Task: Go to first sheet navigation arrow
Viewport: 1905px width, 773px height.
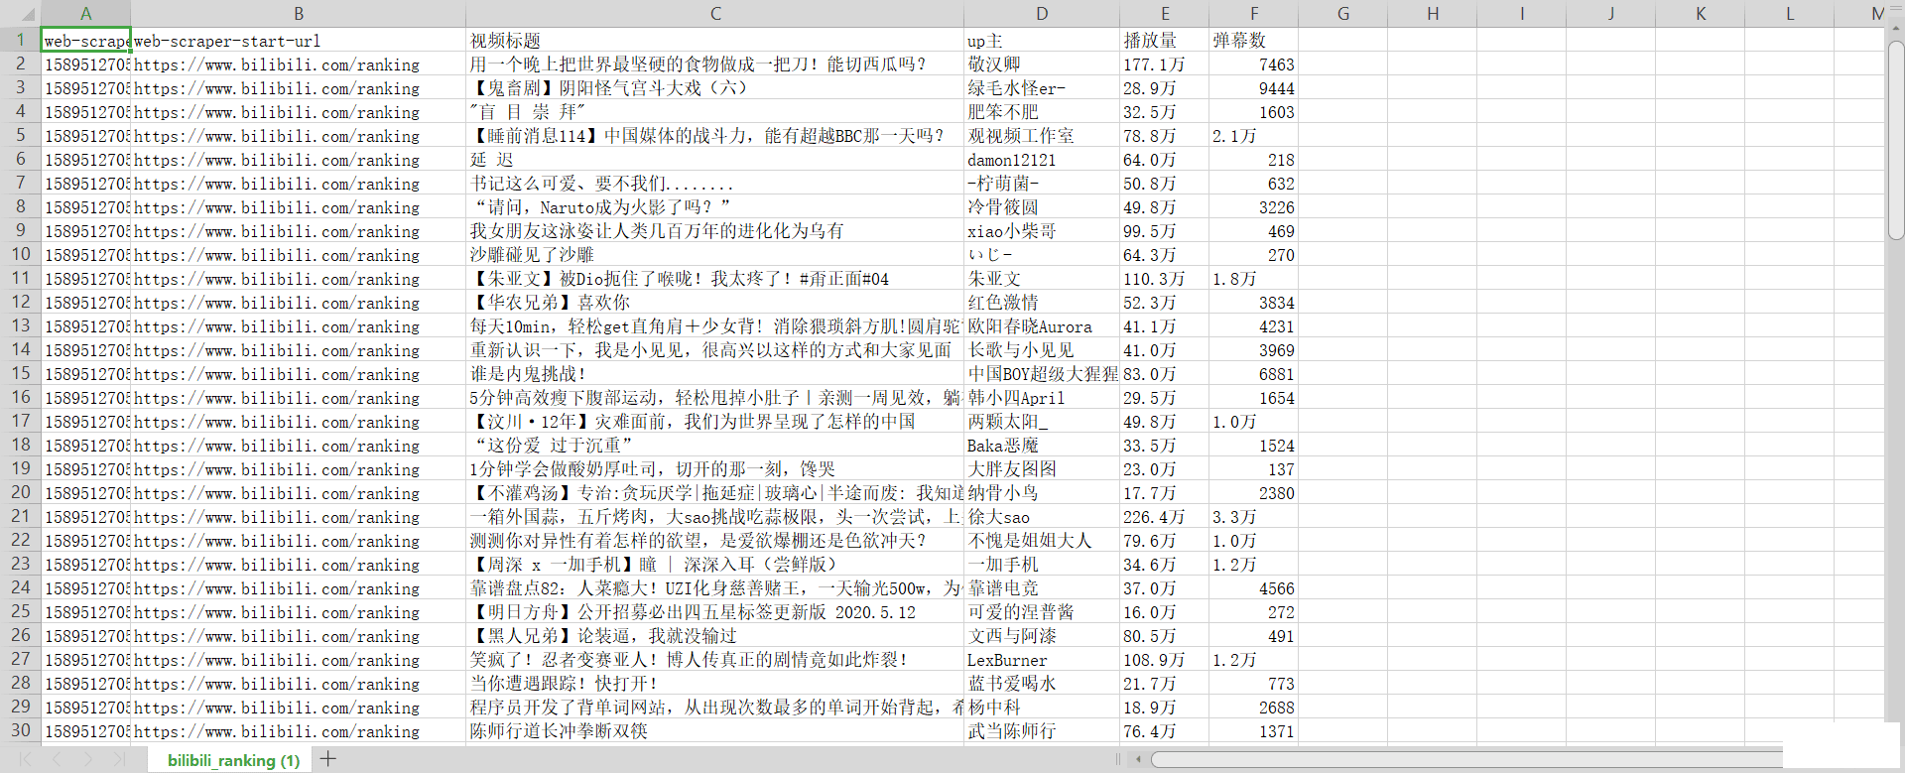Action: [27, 759]
